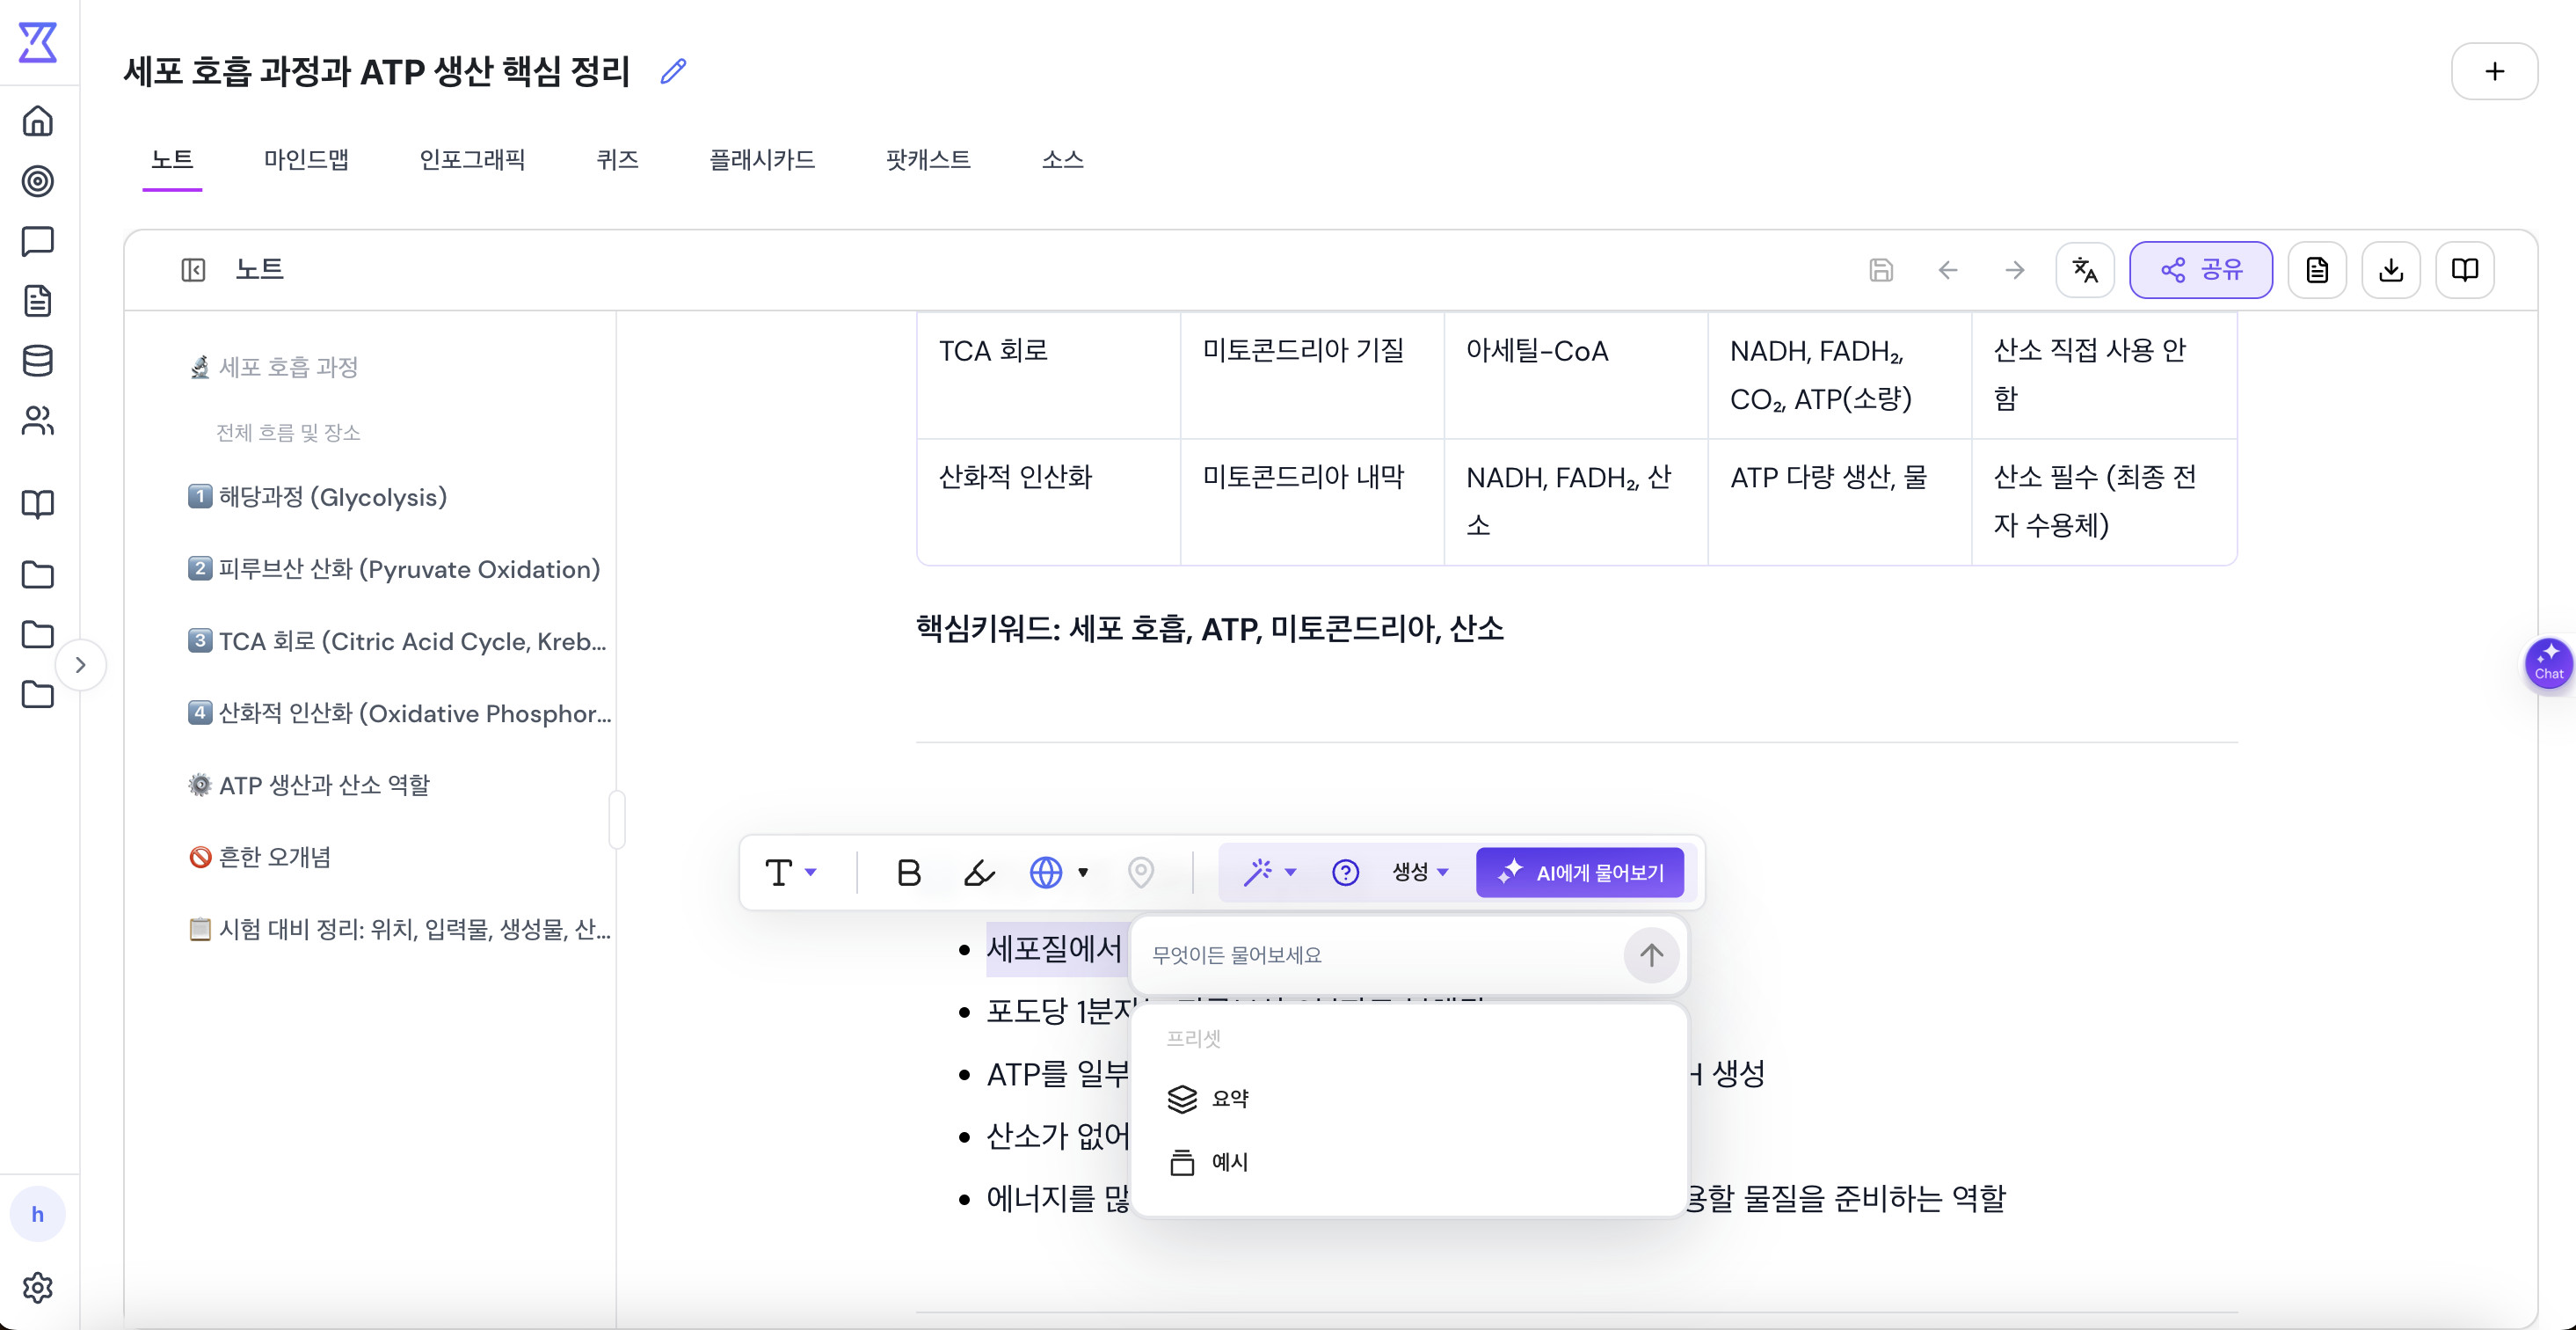Switch to the 마인드맵 tab
Screen dimensions: 2576x1330
click(x=306, y=160)
